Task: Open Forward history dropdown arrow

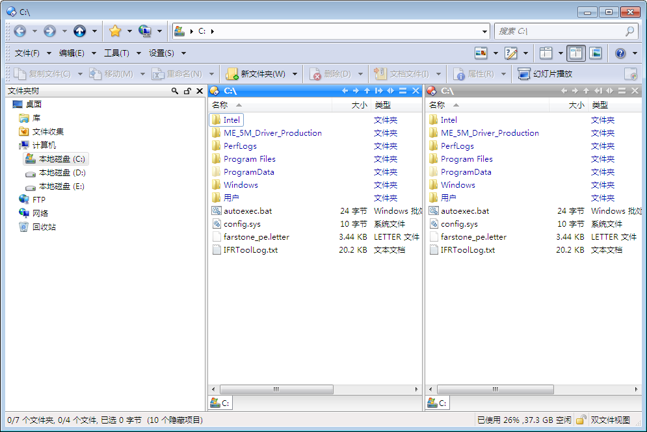Action: click(x=64, y=31)
